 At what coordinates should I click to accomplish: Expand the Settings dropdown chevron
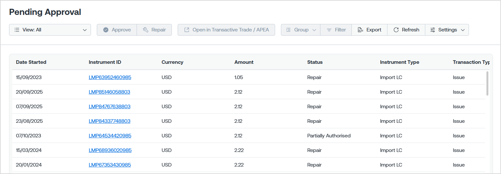pyautogui.click(x=462, y=30)
